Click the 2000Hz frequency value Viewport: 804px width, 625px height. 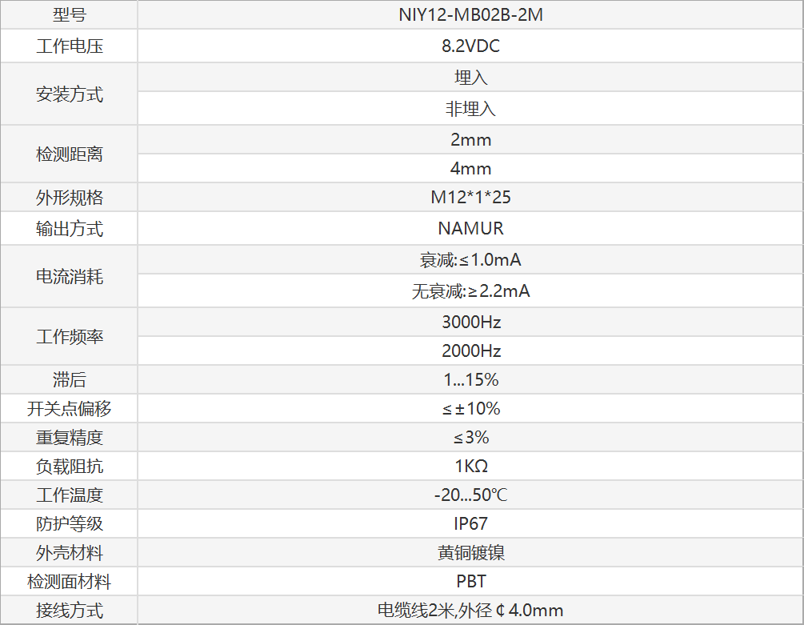pos(470,351)
